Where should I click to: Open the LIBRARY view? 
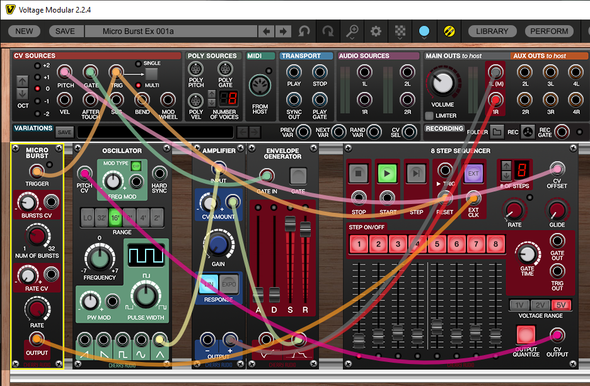(x=492, y=31)
